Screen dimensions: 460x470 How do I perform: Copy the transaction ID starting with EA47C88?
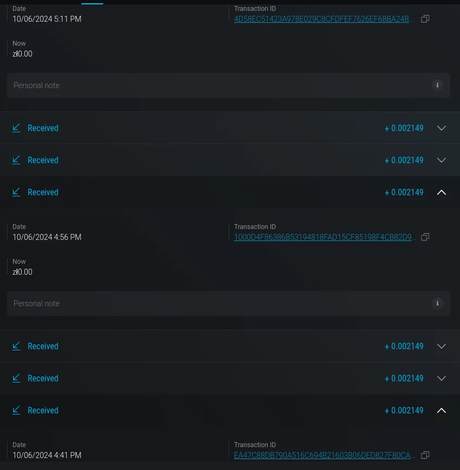425,455
